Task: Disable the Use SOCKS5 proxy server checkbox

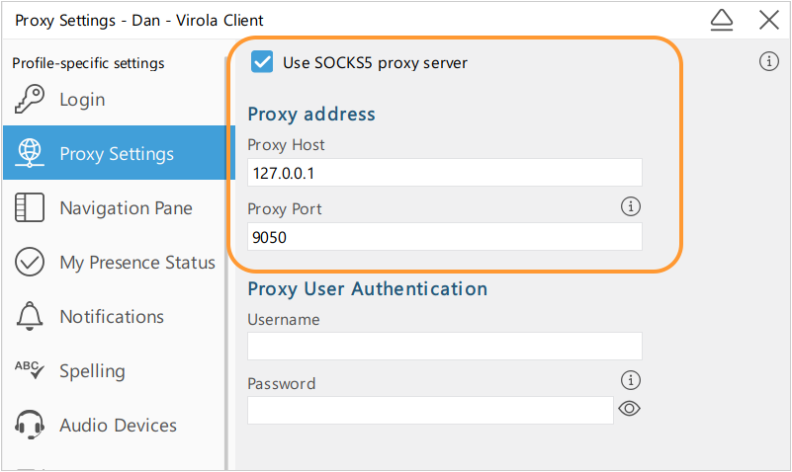Action: [262, 62]
